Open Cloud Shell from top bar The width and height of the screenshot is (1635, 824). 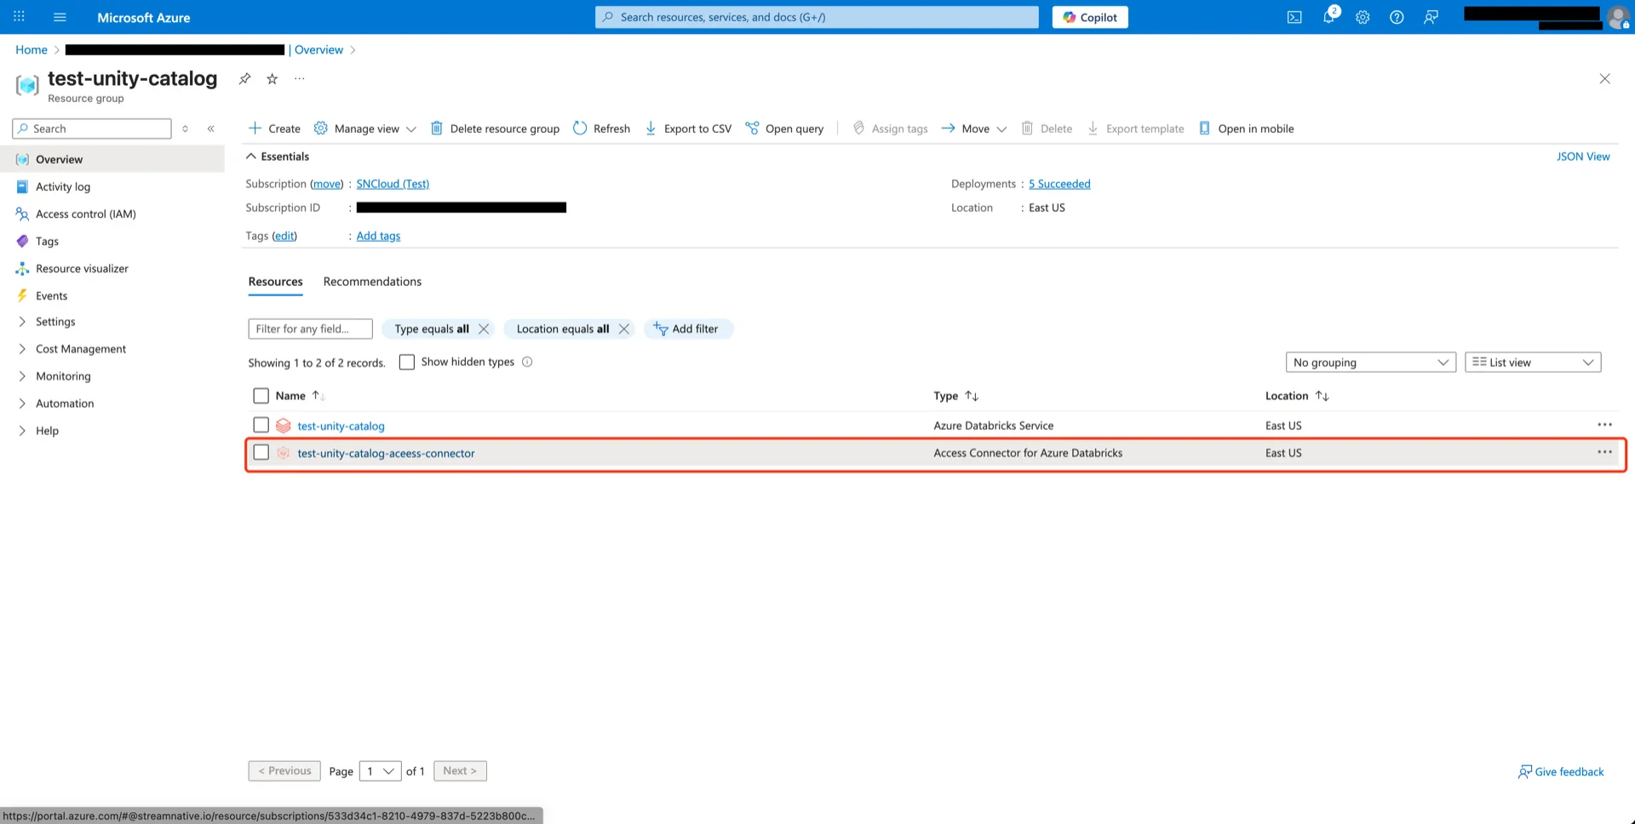click(1294, 17)
